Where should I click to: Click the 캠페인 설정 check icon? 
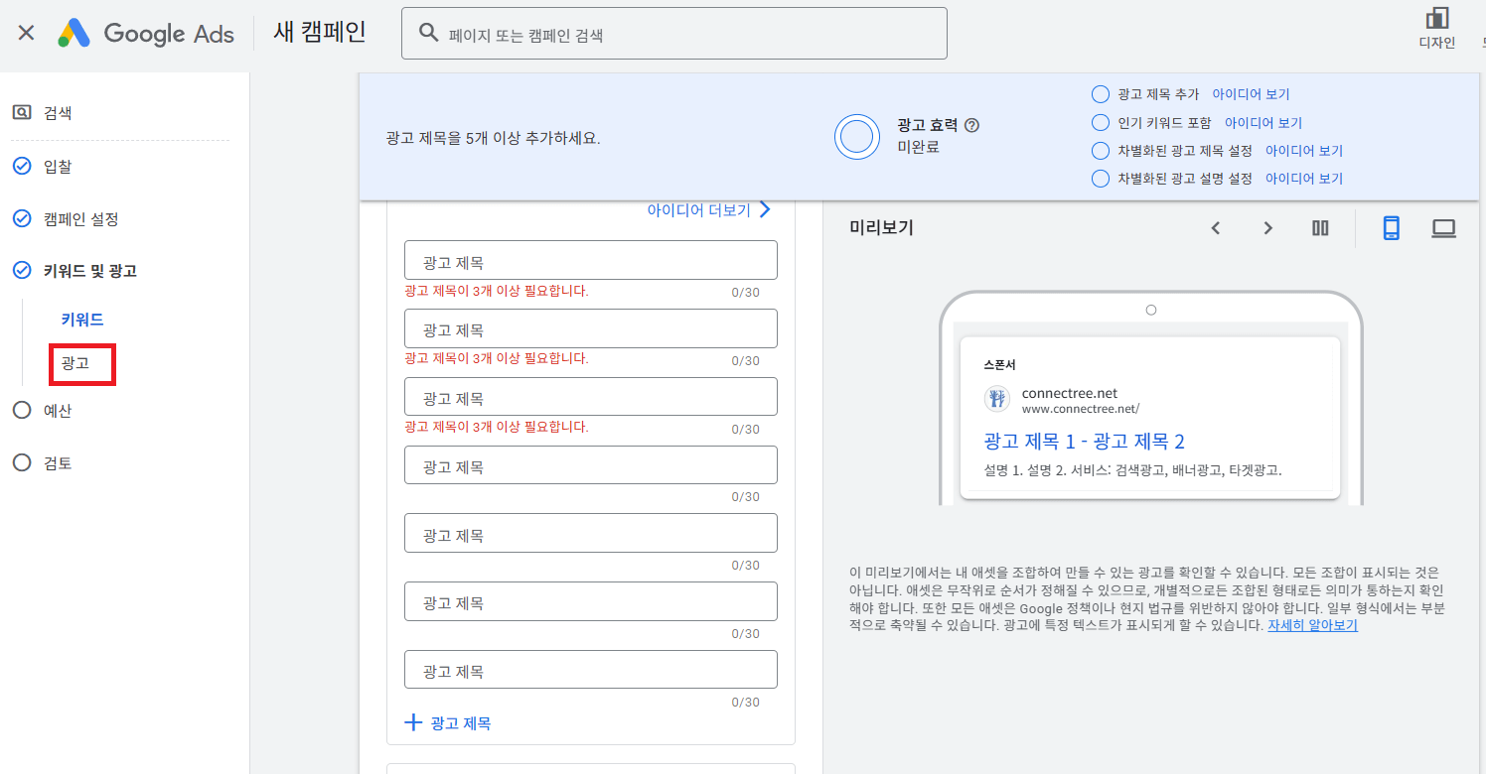point(22,218)
